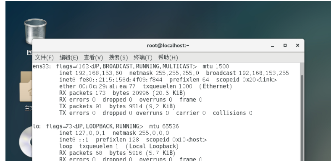Click the text 'bytes 9514 (9.2 KiB)'

(x=142, y=106)
